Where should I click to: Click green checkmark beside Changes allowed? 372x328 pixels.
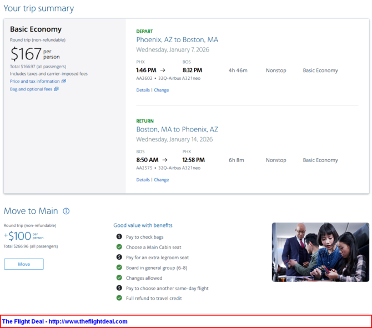tap(119, 277)
